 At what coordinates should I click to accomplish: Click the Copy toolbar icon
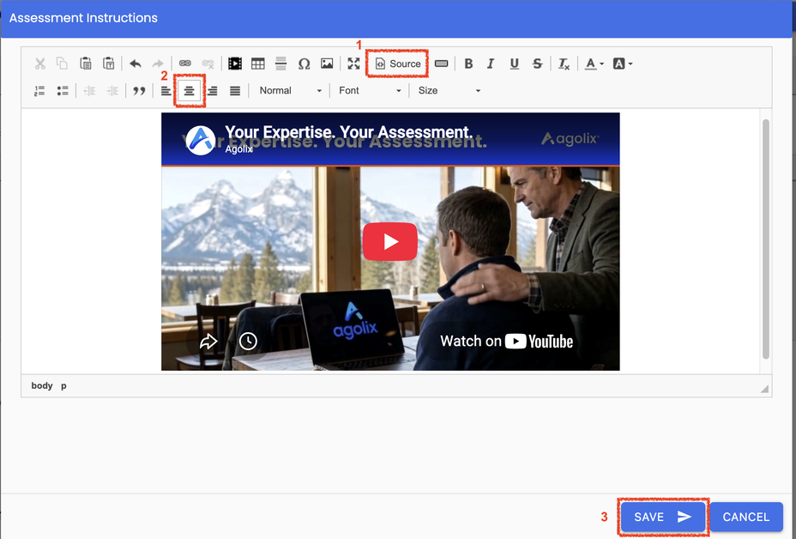62,64
